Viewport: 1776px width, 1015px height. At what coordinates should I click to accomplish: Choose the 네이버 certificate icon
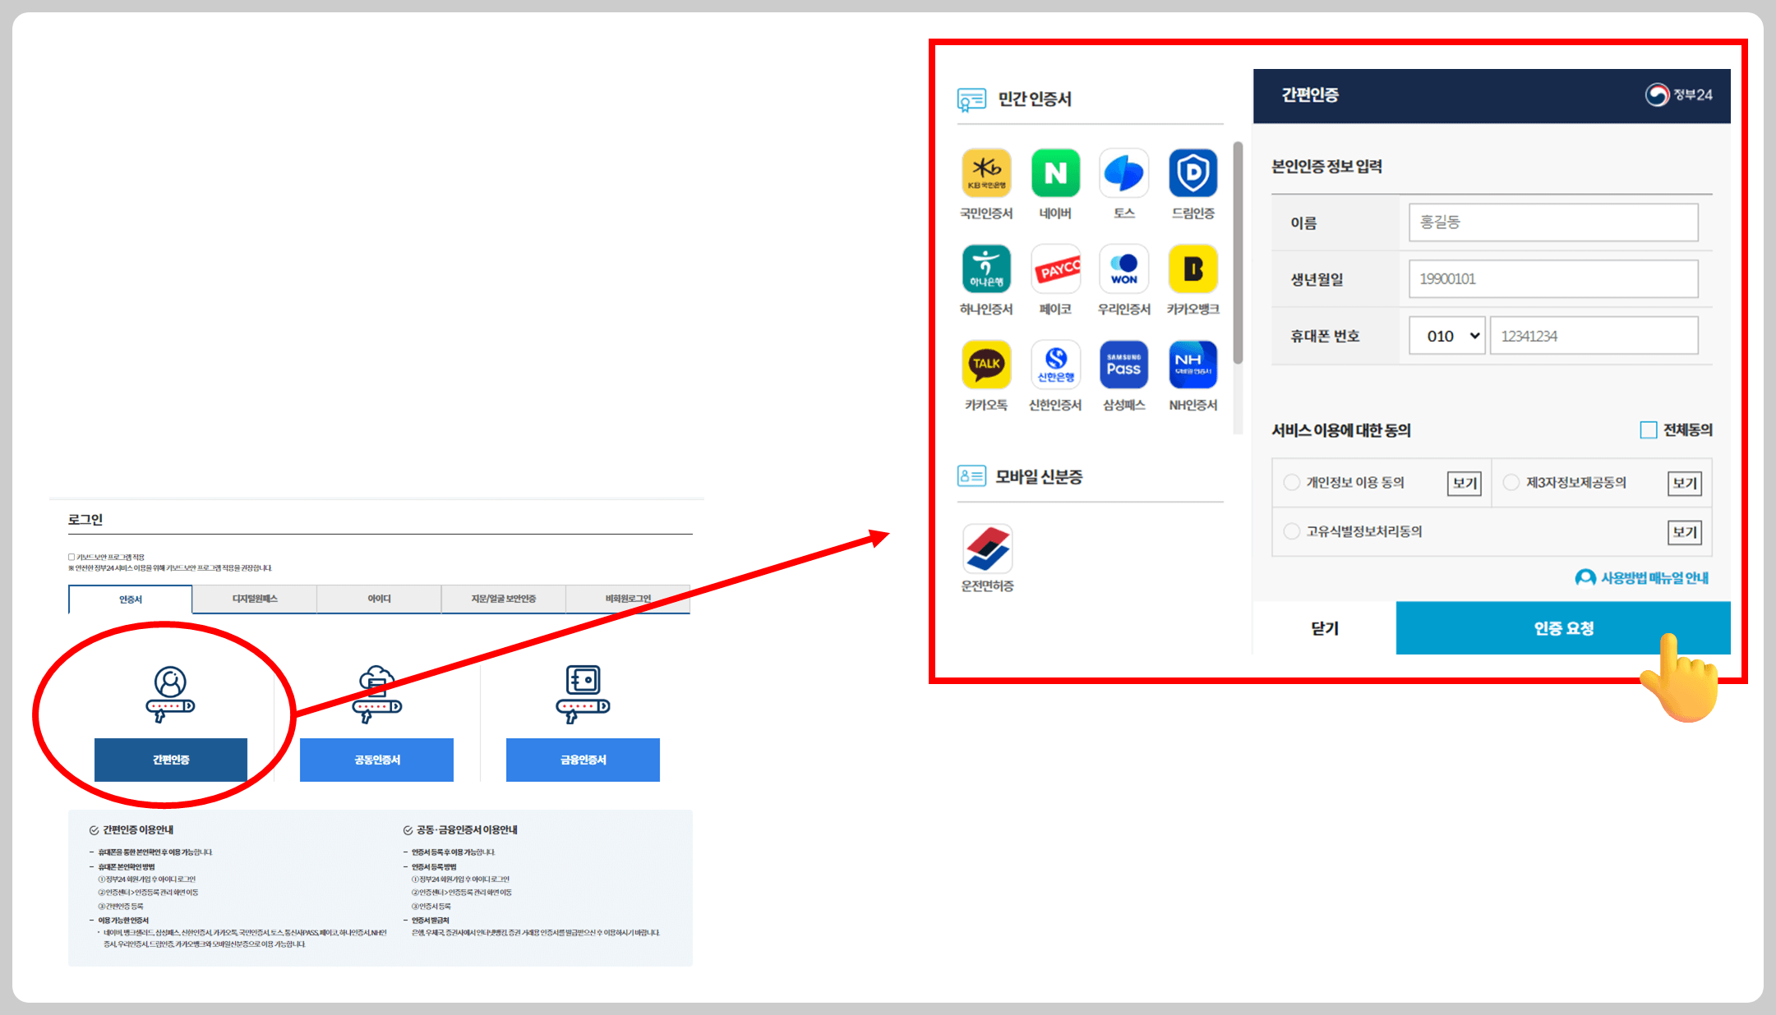click(x=1055, y=173)
